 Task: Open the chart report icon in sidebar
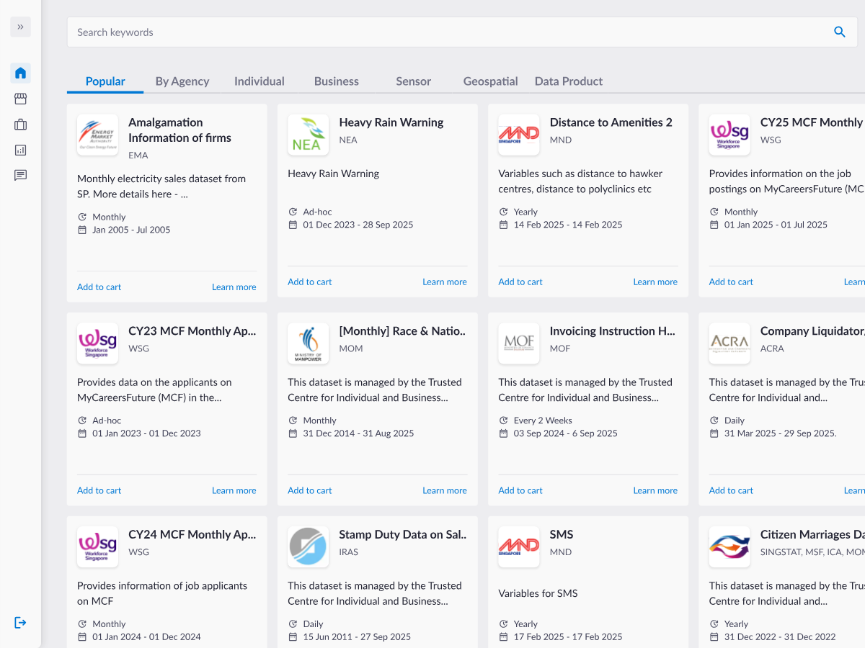(x=20, y=150)
